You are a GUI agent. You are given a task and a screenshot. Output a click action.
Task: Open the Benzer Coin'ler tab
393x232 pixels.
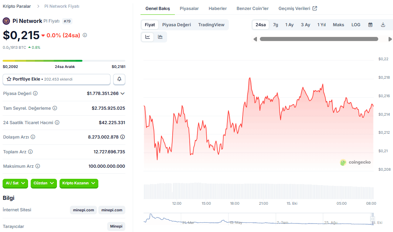pos(253,8)
